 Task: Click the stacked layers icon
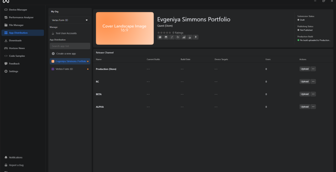[166, 37]
